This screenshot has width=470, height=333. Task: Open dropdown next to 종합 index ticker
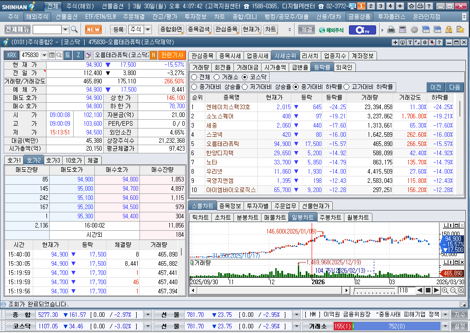pos(147,315)
